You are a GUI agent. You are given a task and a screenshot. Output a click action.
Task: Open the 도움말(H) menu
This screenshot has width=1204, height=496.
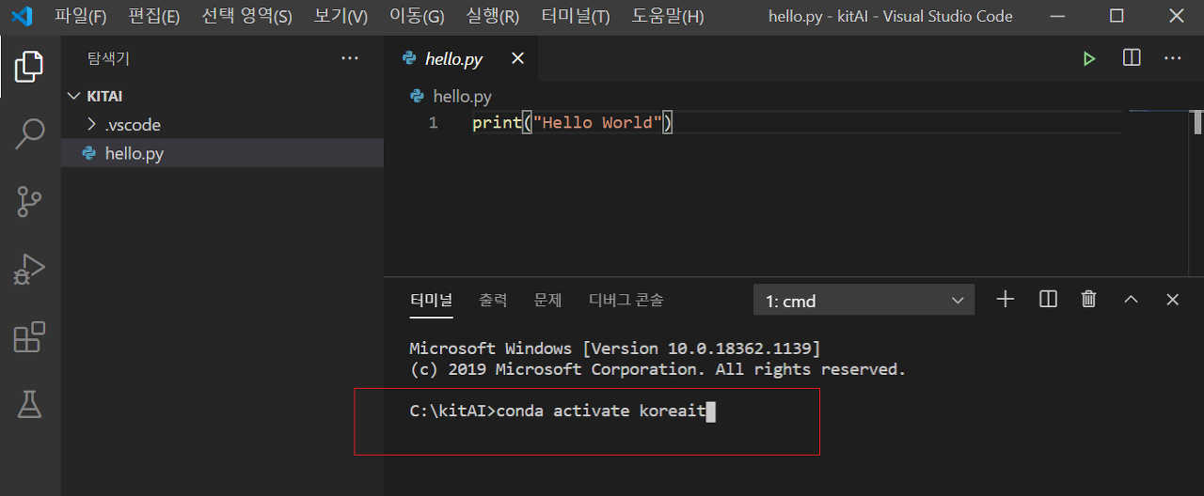click(x=667, y=16)
